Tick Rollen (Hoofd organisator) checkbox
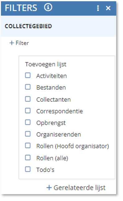The image size is (123, 201). tap(28, 146)
